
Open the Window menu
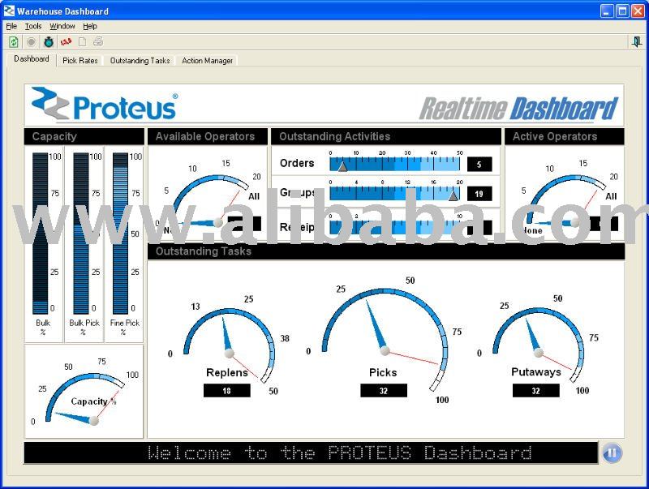pos(62,26)
